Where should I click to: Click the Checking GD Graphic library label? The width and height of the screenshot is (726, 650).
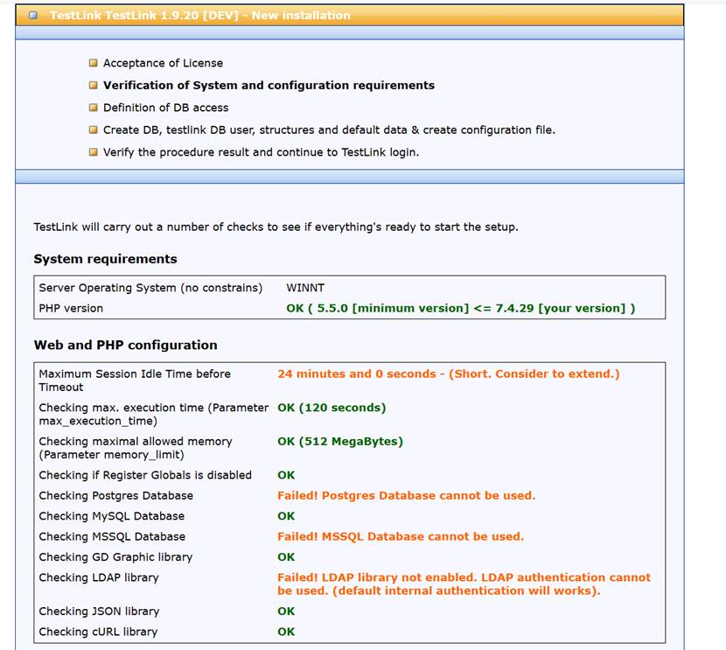point(115,557)
